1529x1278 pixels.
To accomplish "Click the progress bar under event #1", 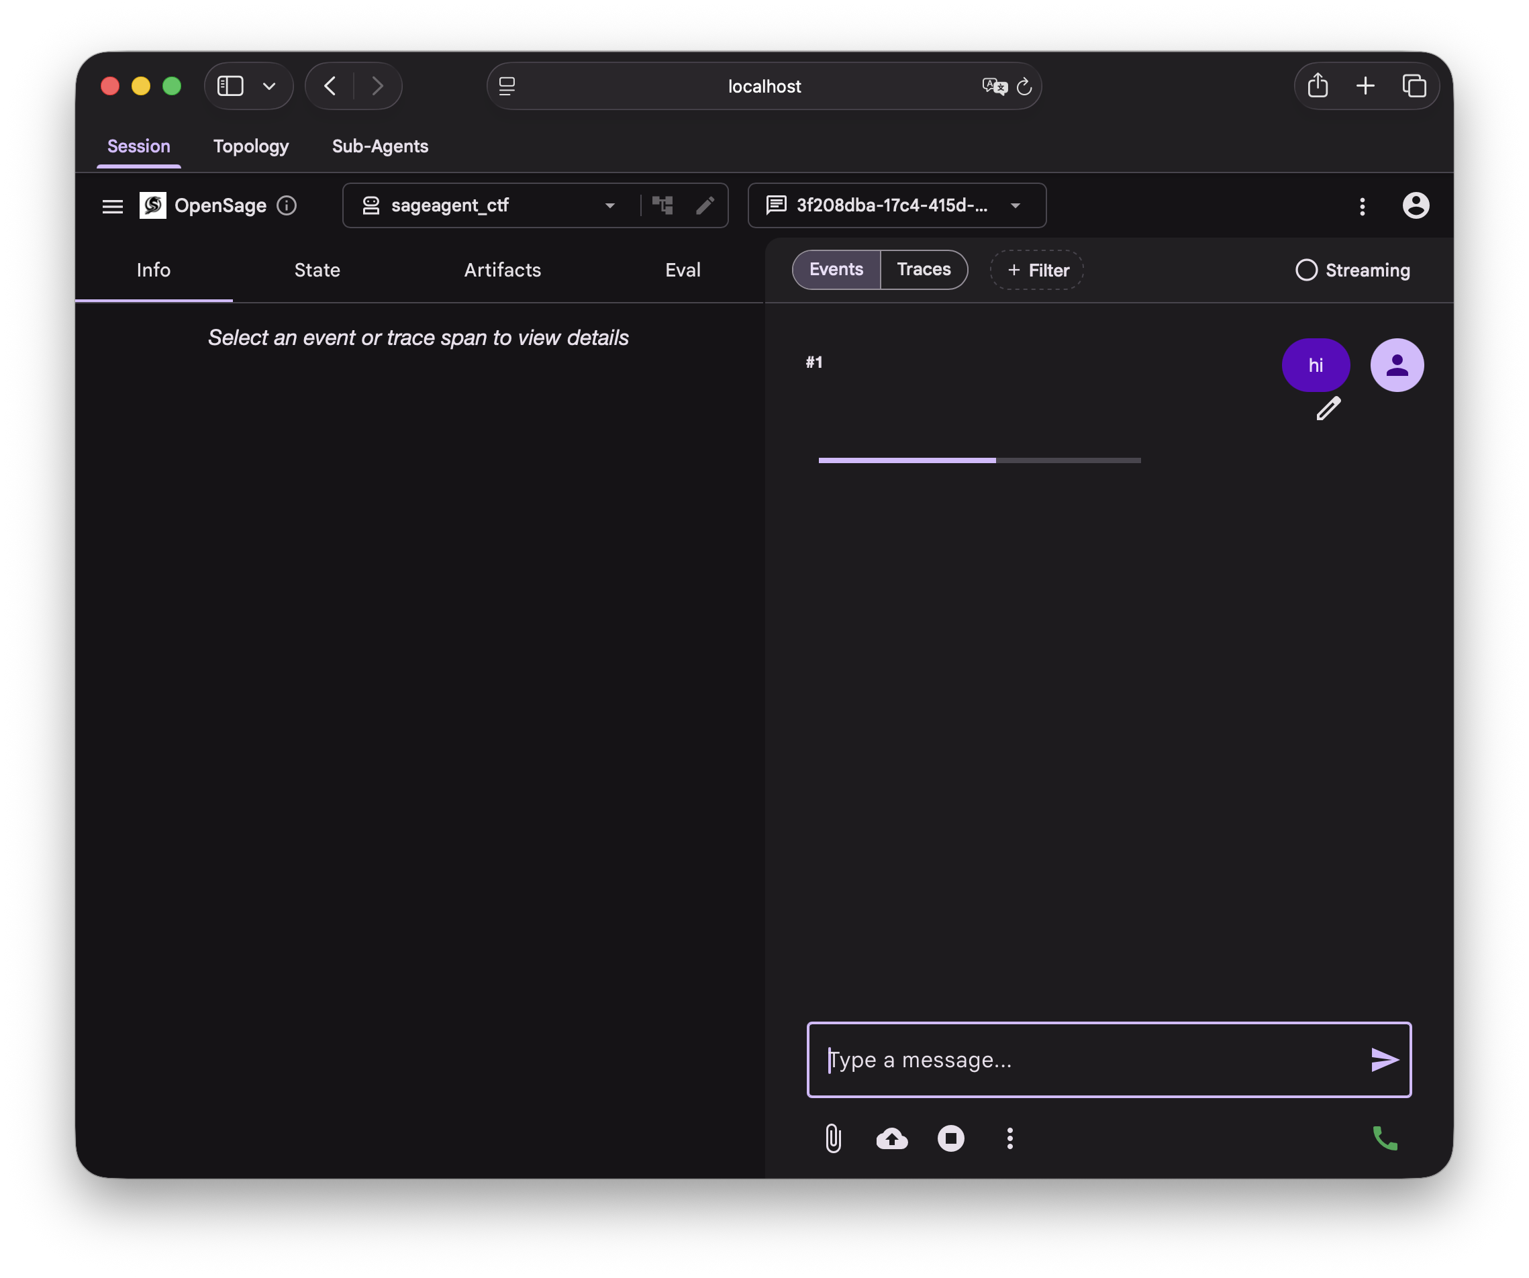I will (x=979, y=461).
